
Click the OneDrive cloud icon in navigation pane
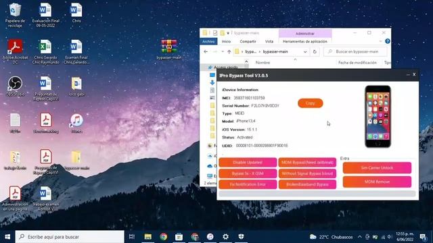210,166
